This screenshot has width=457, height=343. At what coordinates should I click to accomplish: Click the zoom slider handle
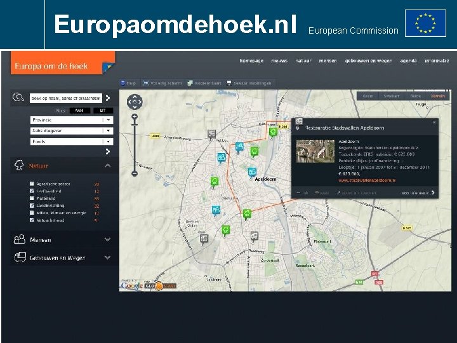click(x=135, y=124)
